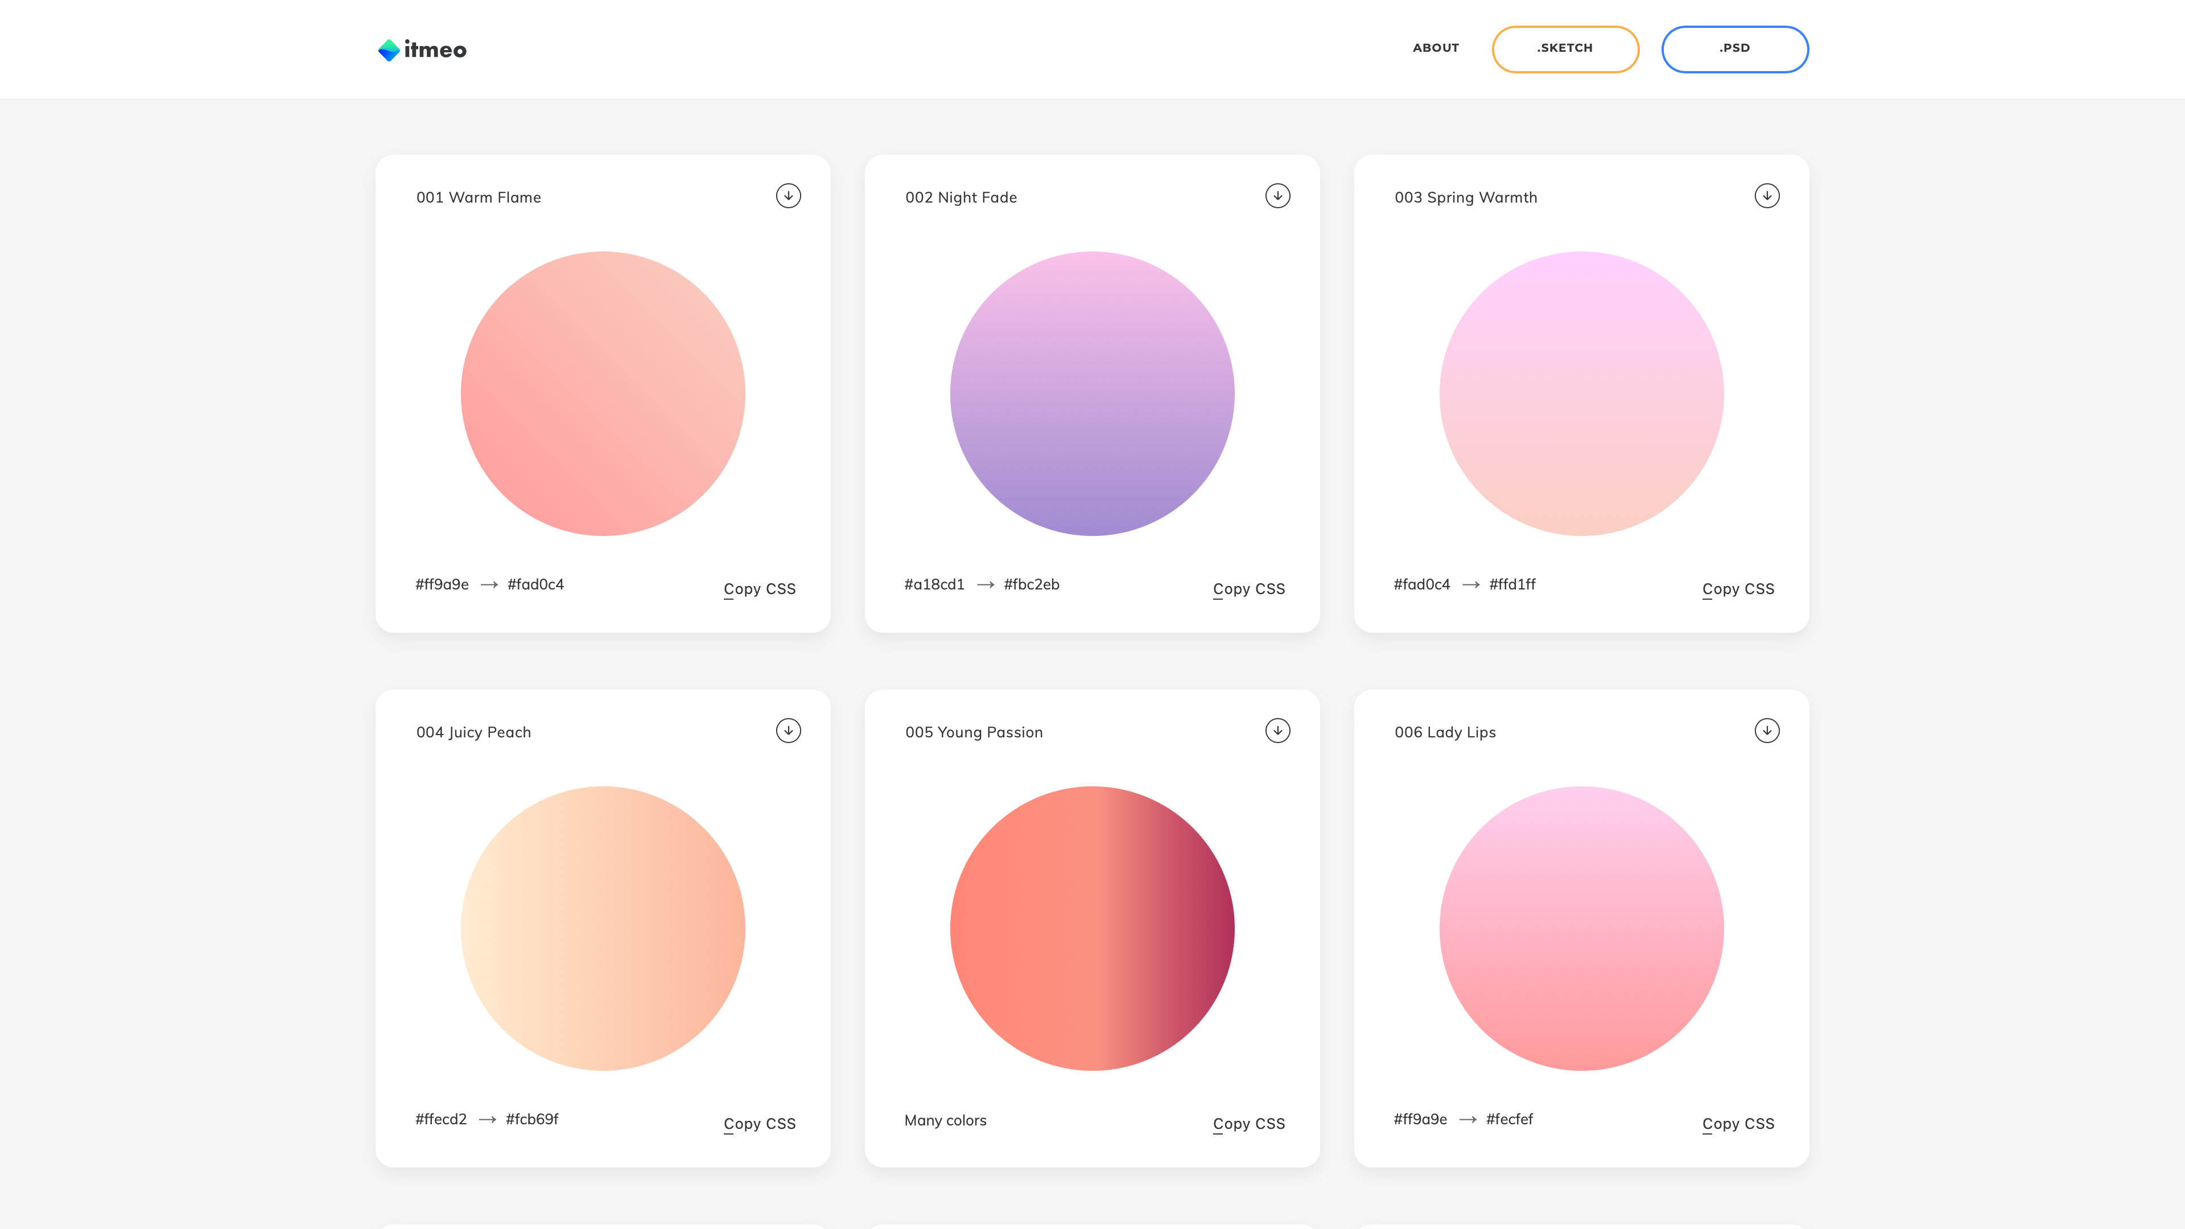Image resolution: width=2185 pixels, height=1229 pixels.
Task: Copy CSS for Warm Flame
Action: [759, 589]
